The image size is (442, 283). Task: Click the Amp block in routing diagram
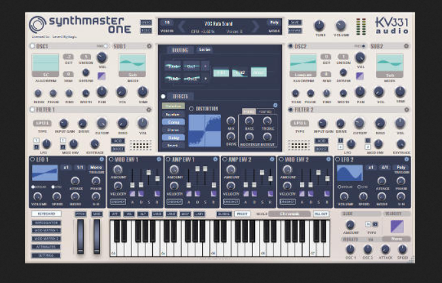(258, 72)
